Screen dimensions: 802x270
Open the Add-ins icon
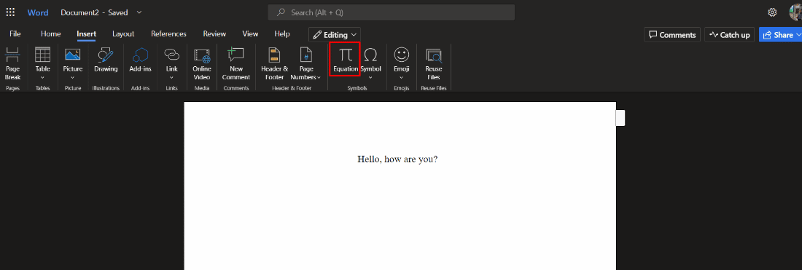pyautogui.click(x=140, y=60)
